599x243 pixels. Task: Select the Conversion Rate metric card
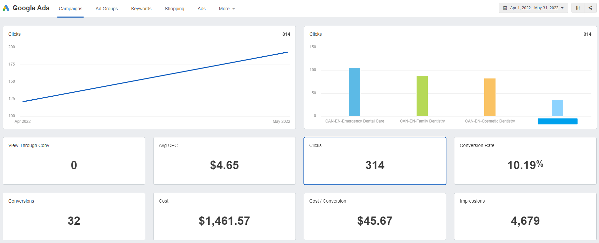(525, 161)
